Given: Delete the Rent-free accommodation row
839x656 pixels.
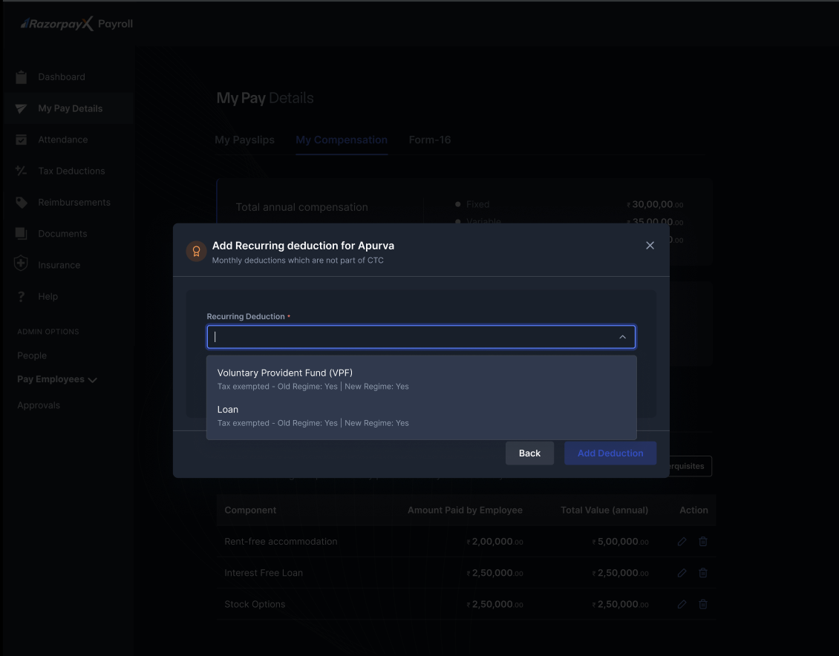Looking at the screenshot, I should (703, 542).
